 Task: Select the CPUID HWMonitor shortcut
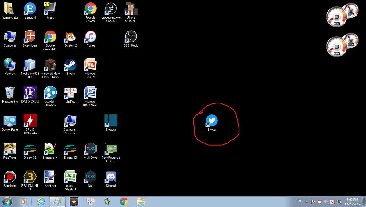30,125
